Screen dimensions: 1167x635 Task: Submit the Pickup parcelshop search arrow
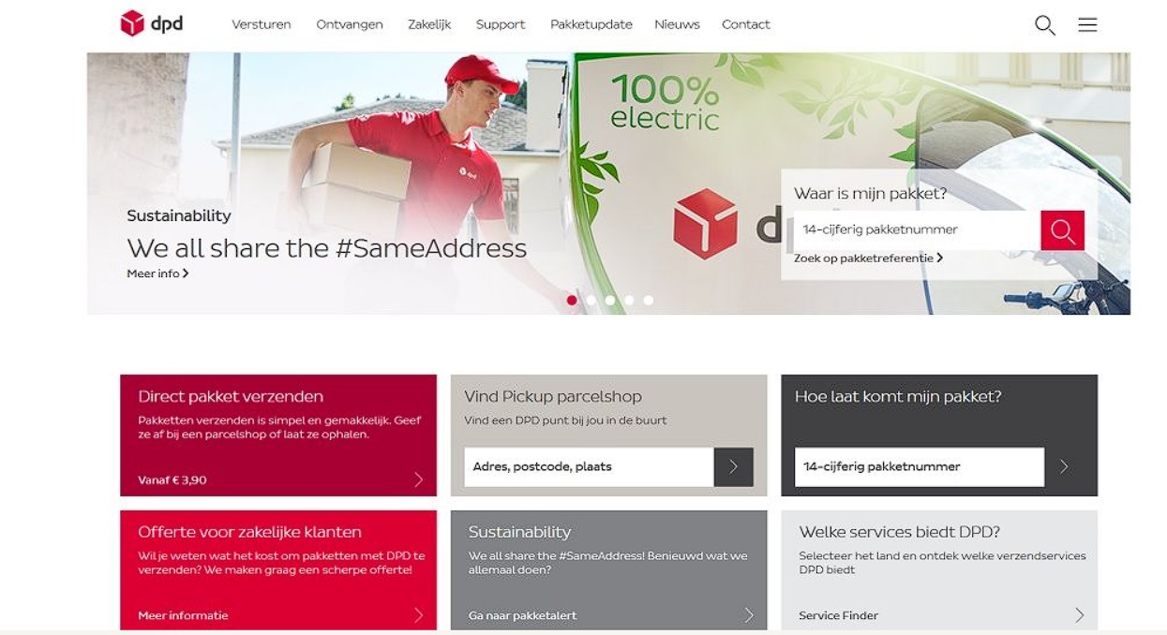coord(733,466)
